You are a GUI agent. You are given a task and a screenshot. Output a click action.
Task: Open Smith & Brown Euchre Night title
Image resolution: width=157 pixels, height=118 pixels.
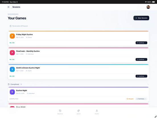(28, 68)
